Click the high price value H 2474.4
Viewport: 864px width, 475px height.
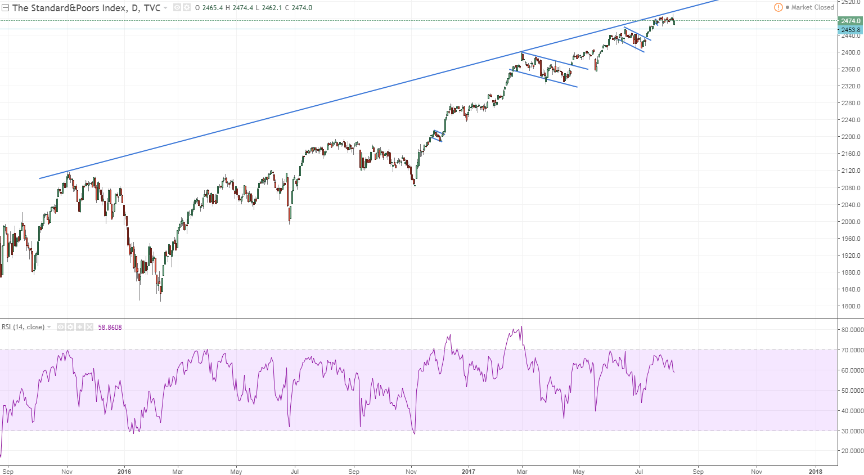pyautogui.click(x=240, y=8)
